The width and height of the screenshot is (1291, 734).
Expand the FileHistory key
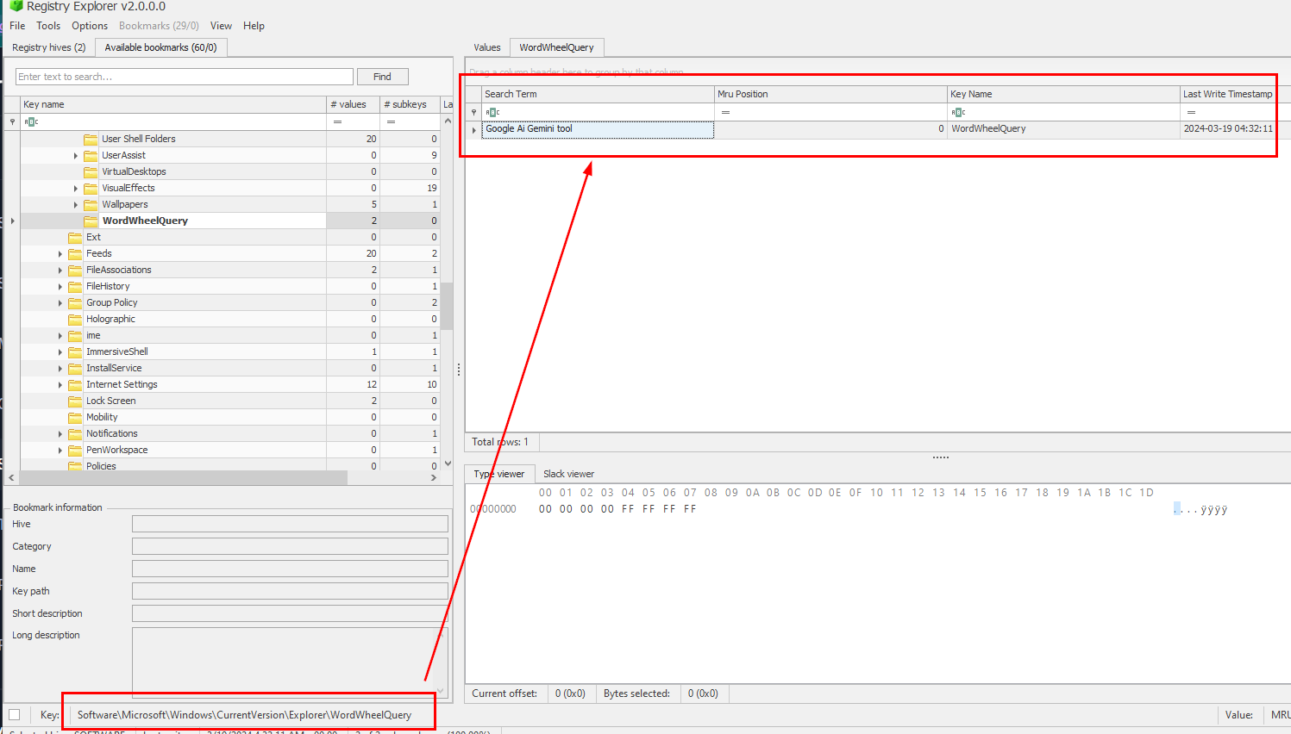(x=60, y=287)
